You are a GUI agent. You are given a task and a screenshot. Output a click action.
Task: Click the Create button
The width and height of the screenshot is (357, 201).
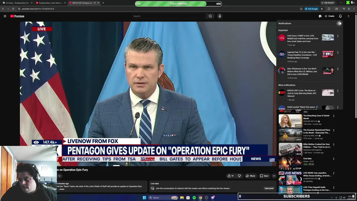point(329,16)
